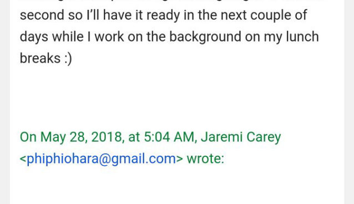
Task: Click the time "5:04 AM" in quote header
Action: [169, 137]
